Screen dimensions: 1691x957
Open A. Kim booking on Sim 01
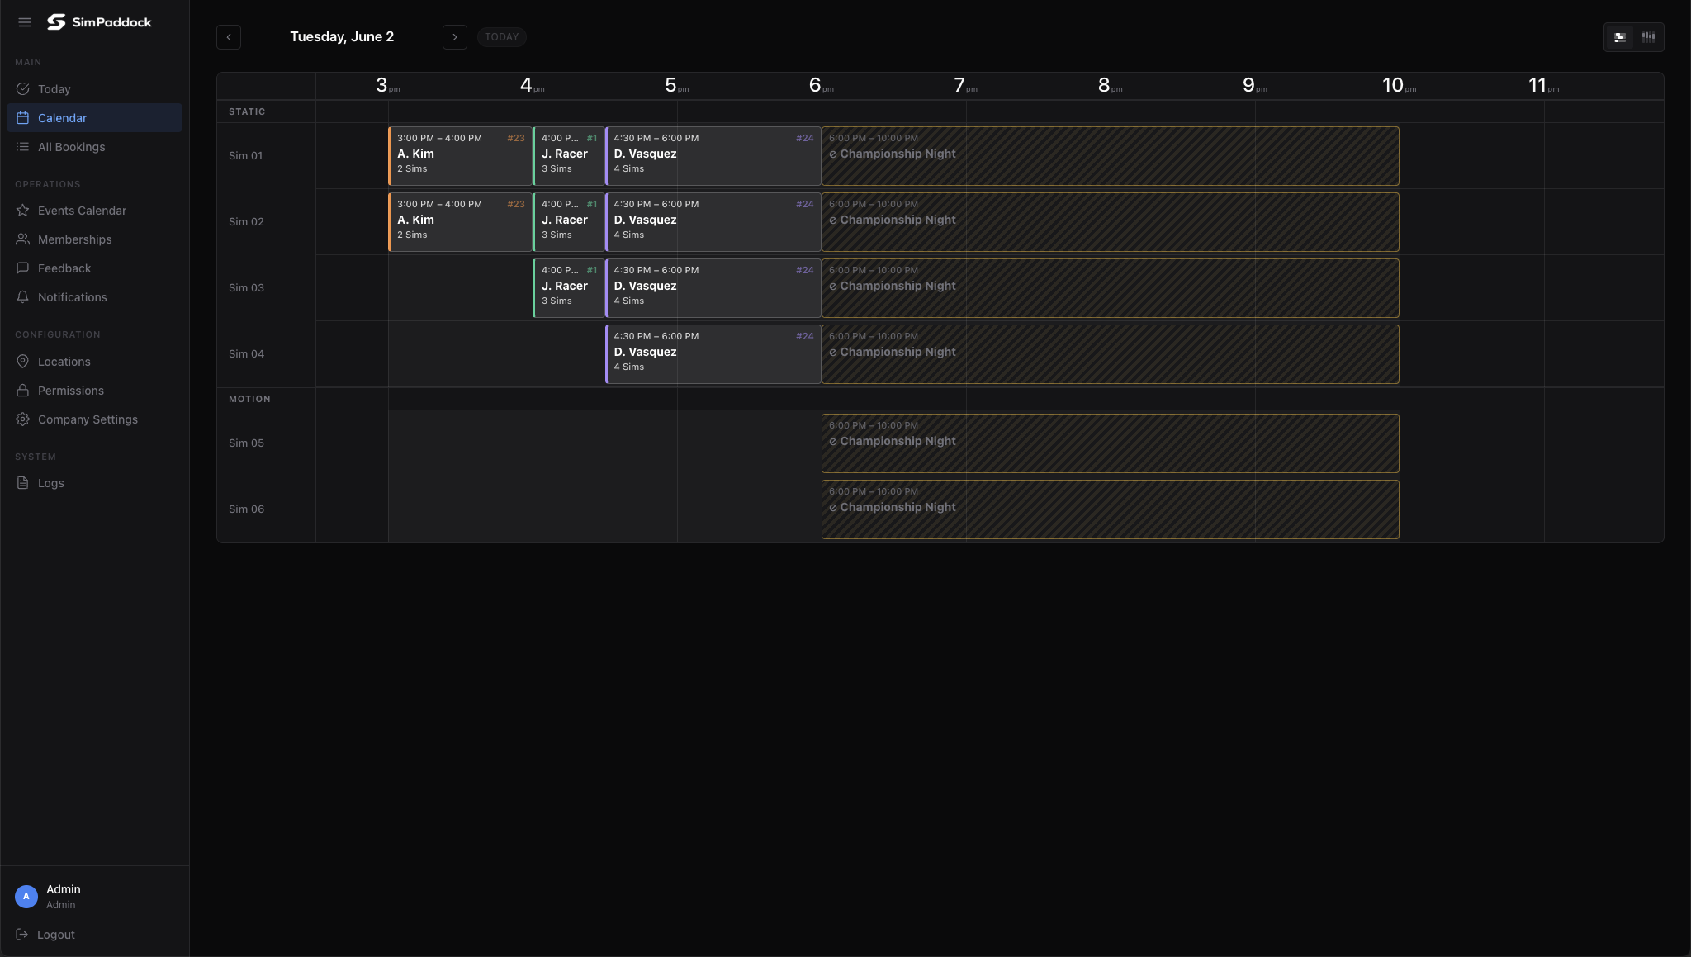(x=460, y=156)
